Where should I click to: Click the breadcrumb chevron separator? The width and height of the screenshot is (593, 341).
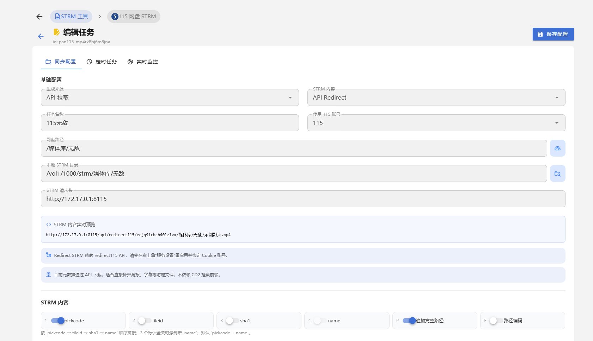tap(100, 17)
